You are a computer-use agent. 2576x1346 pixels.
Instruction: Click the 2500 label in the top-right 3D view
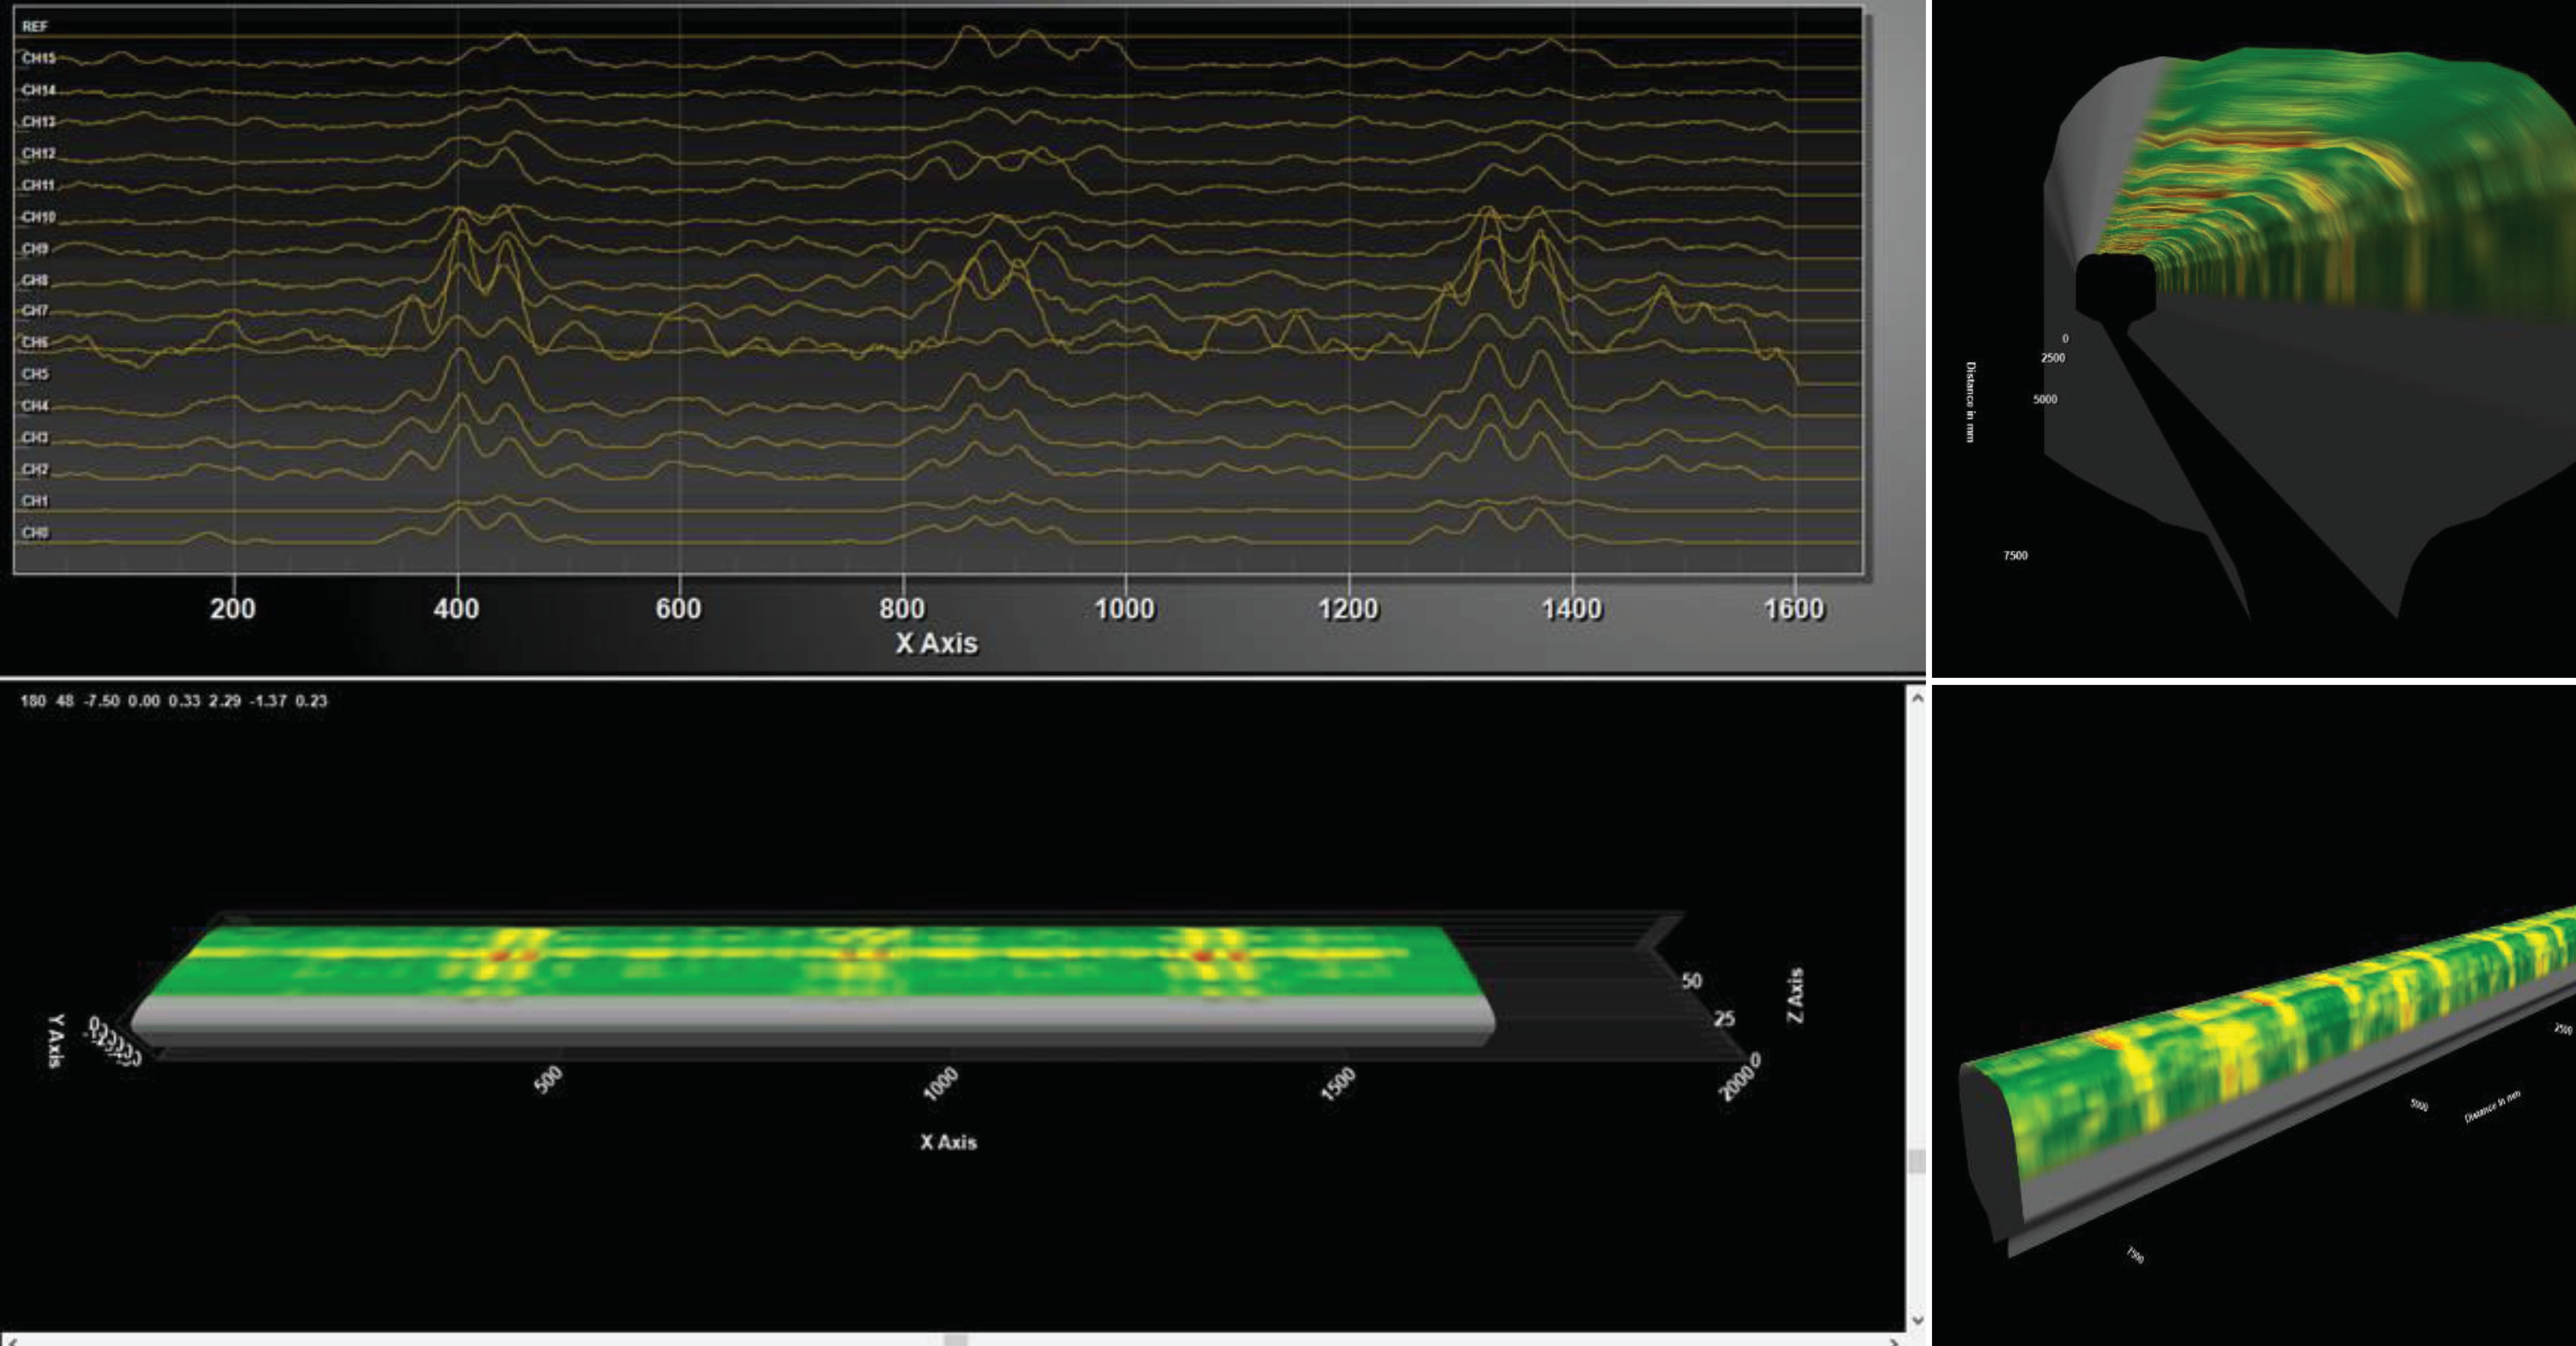click(x=2053, y=358)
